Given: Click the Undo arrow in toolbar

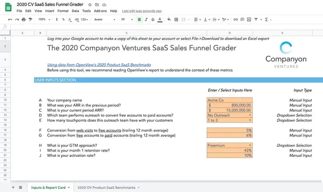Looking at the screenshot, I should [x=10, y=19].
